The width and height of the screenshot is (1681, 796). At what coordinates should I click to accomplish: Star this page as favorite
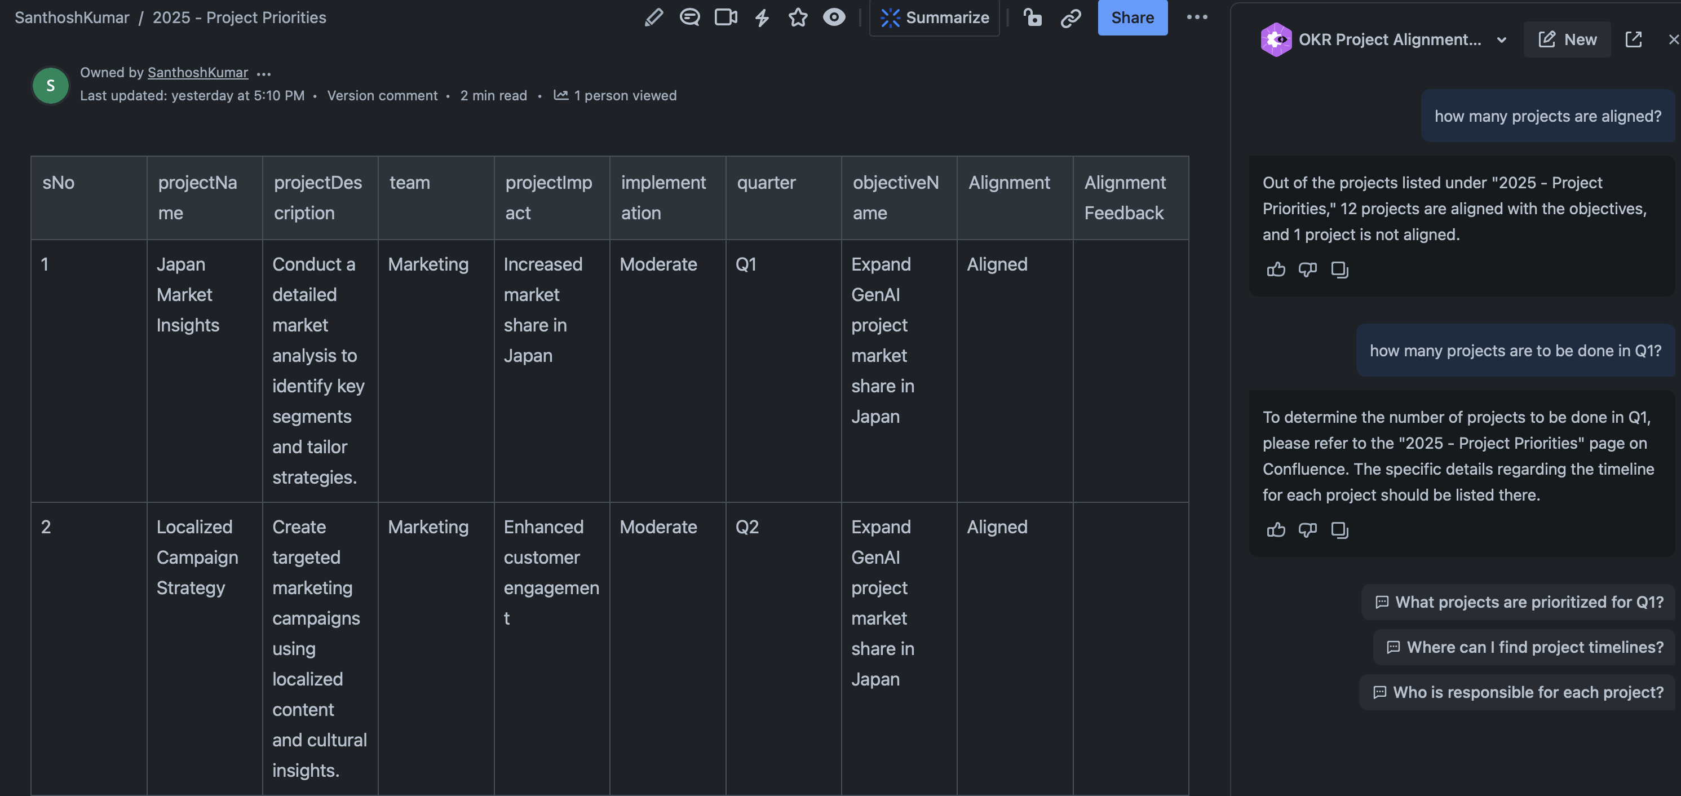[798, 17]
